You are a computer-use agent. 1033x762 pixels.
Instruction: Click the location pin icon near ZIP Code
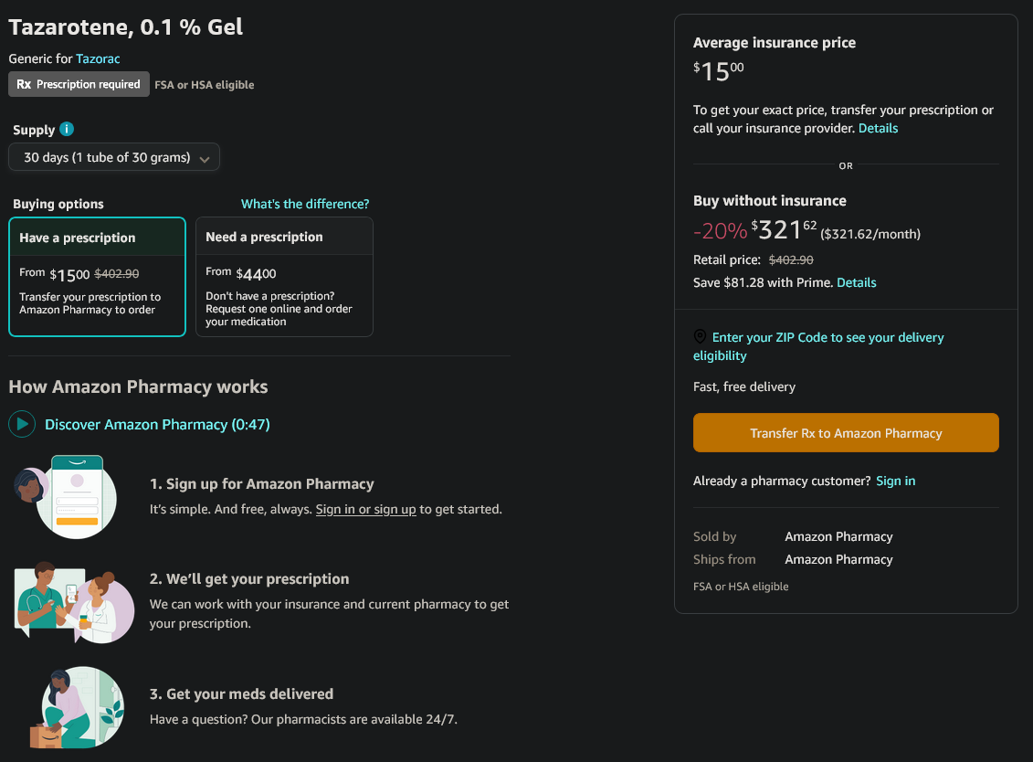click(x=700, y=337)
